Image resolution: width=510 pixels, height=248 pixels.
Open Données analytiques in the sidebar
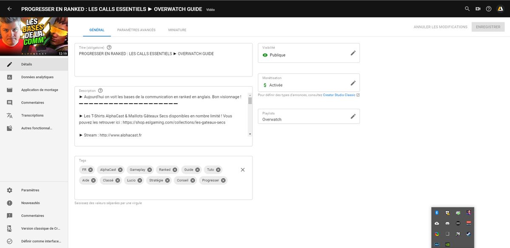[34, 77]
